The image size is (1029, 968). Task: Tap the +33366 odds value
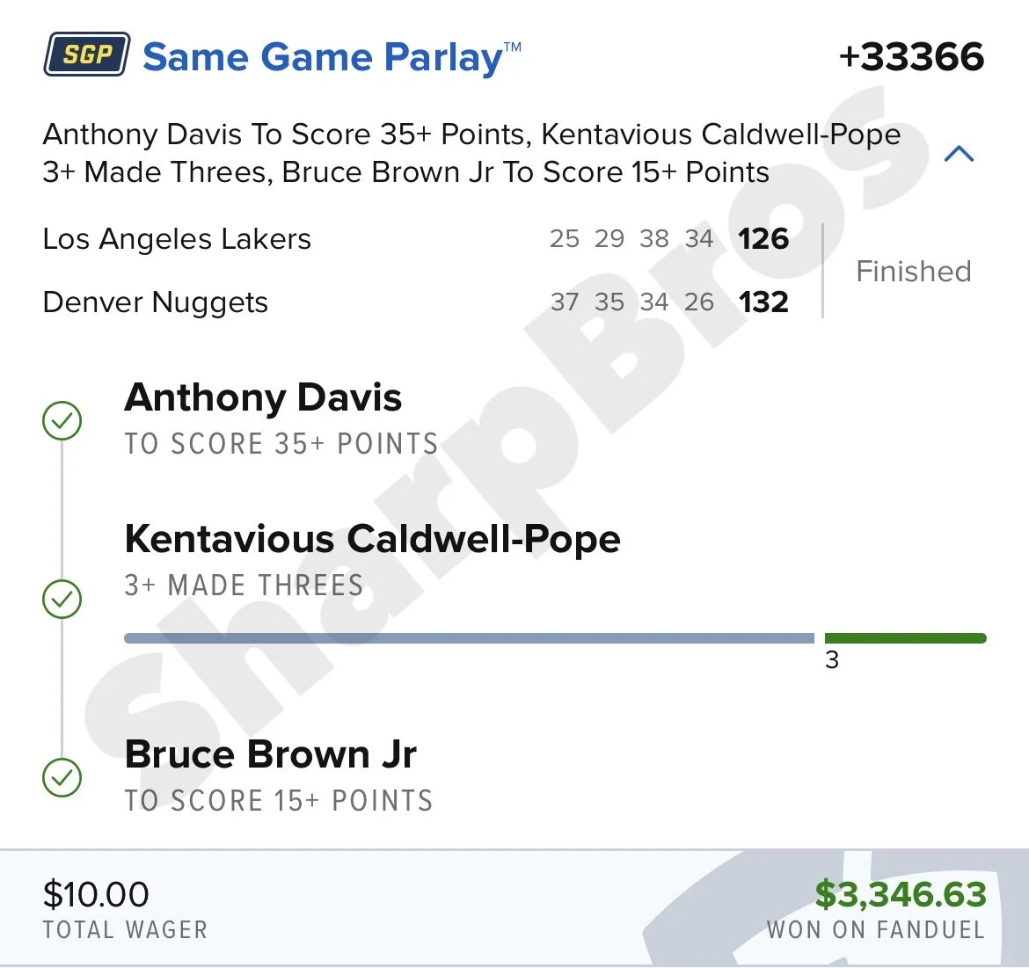tap(911, 56)
